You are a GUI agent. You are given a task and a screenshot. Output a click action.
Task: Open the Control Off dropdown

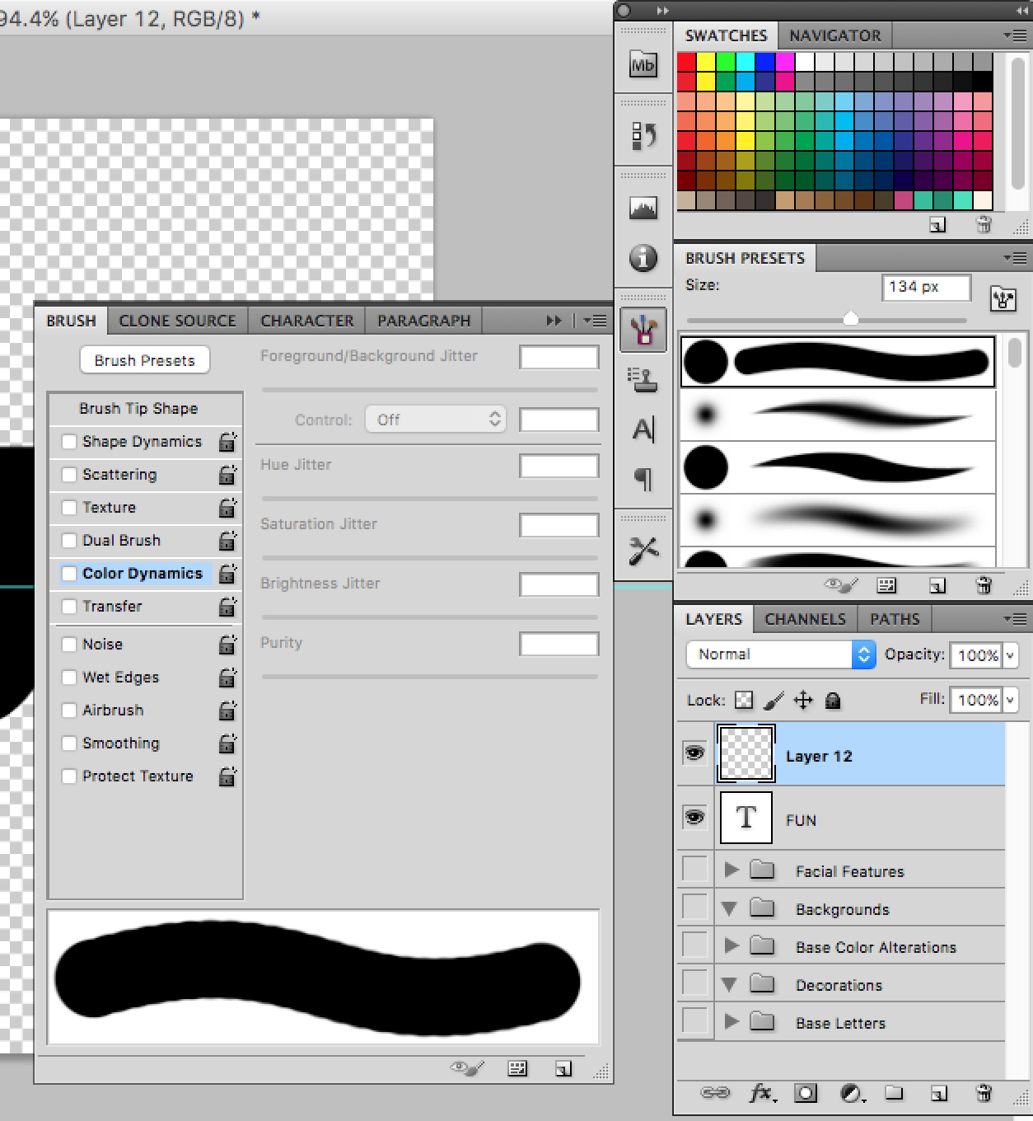pyautogui.click(x=436, y=420)
